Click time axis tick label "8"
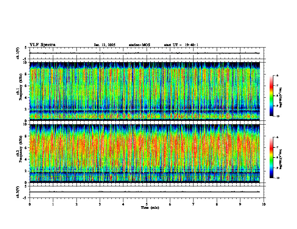Image resolution: width=297 pixels, height=229 pixels. point(217,204)
